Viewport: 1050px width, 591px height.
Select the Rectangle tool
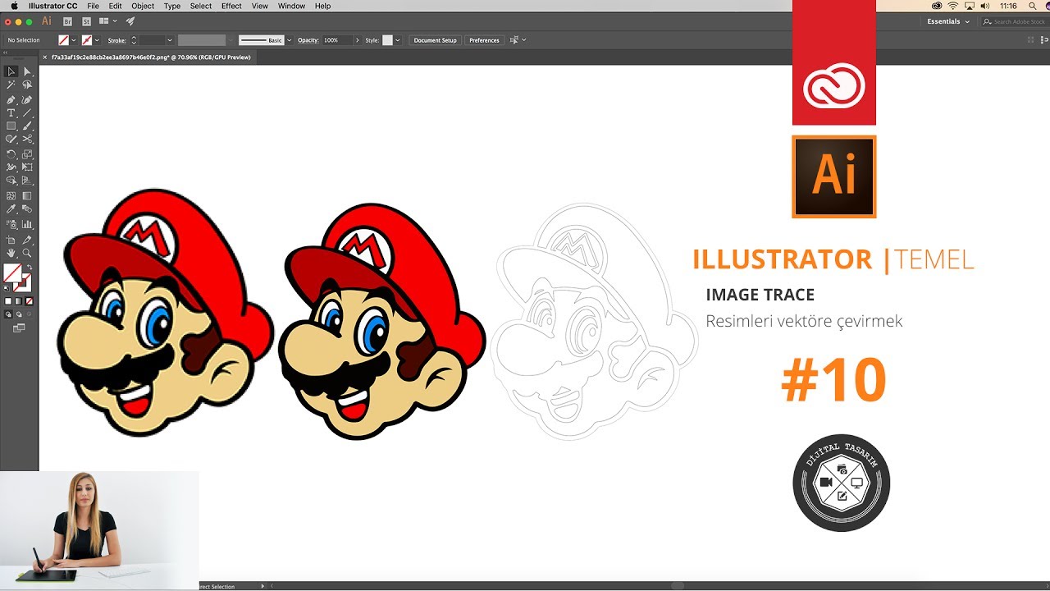(11, 126)
